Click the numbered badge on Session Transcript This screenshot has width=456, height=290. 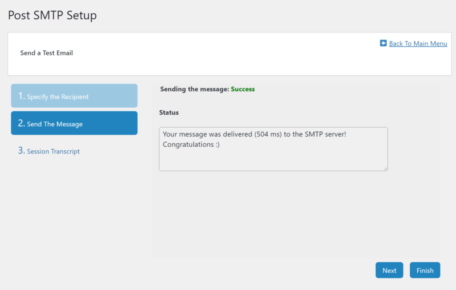(20, 150)
